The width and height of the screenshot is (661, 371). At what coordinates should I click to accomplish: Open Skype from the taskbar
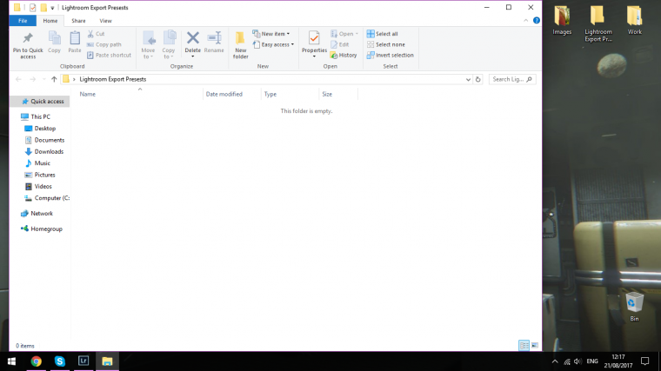tap(60, 361)
